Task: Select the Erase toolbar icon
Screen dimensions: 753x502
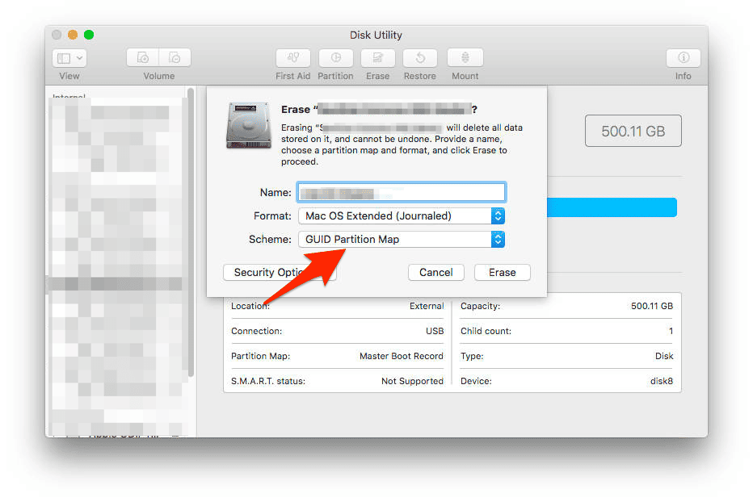Action: [x=377, y=58]
